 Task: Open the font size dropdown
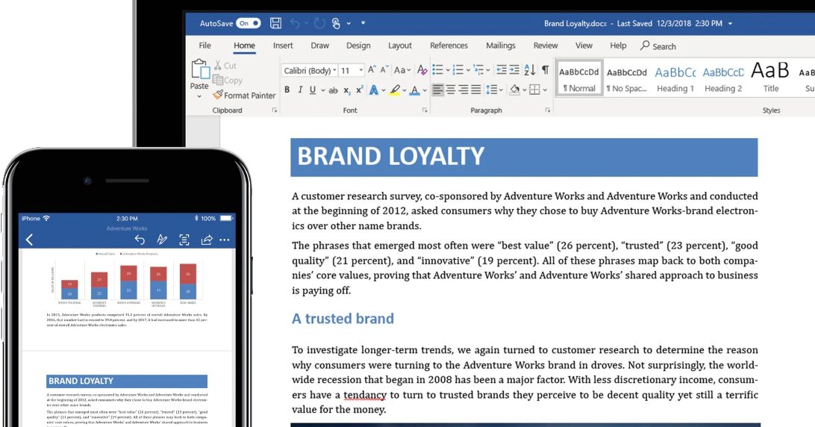pos(361,71)
